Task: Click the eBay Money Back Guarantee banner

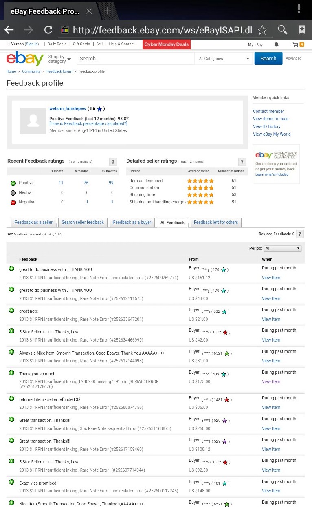Action: tap(276, 164)
